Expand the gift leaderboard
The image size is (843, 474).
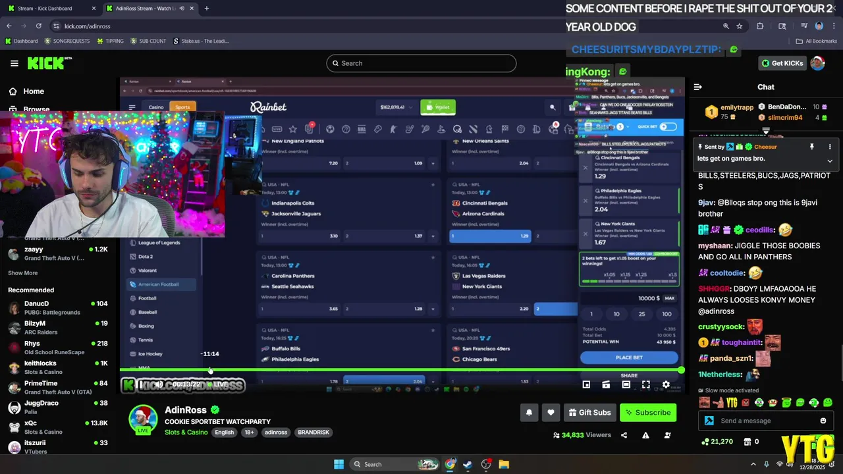tap(766, 130)
